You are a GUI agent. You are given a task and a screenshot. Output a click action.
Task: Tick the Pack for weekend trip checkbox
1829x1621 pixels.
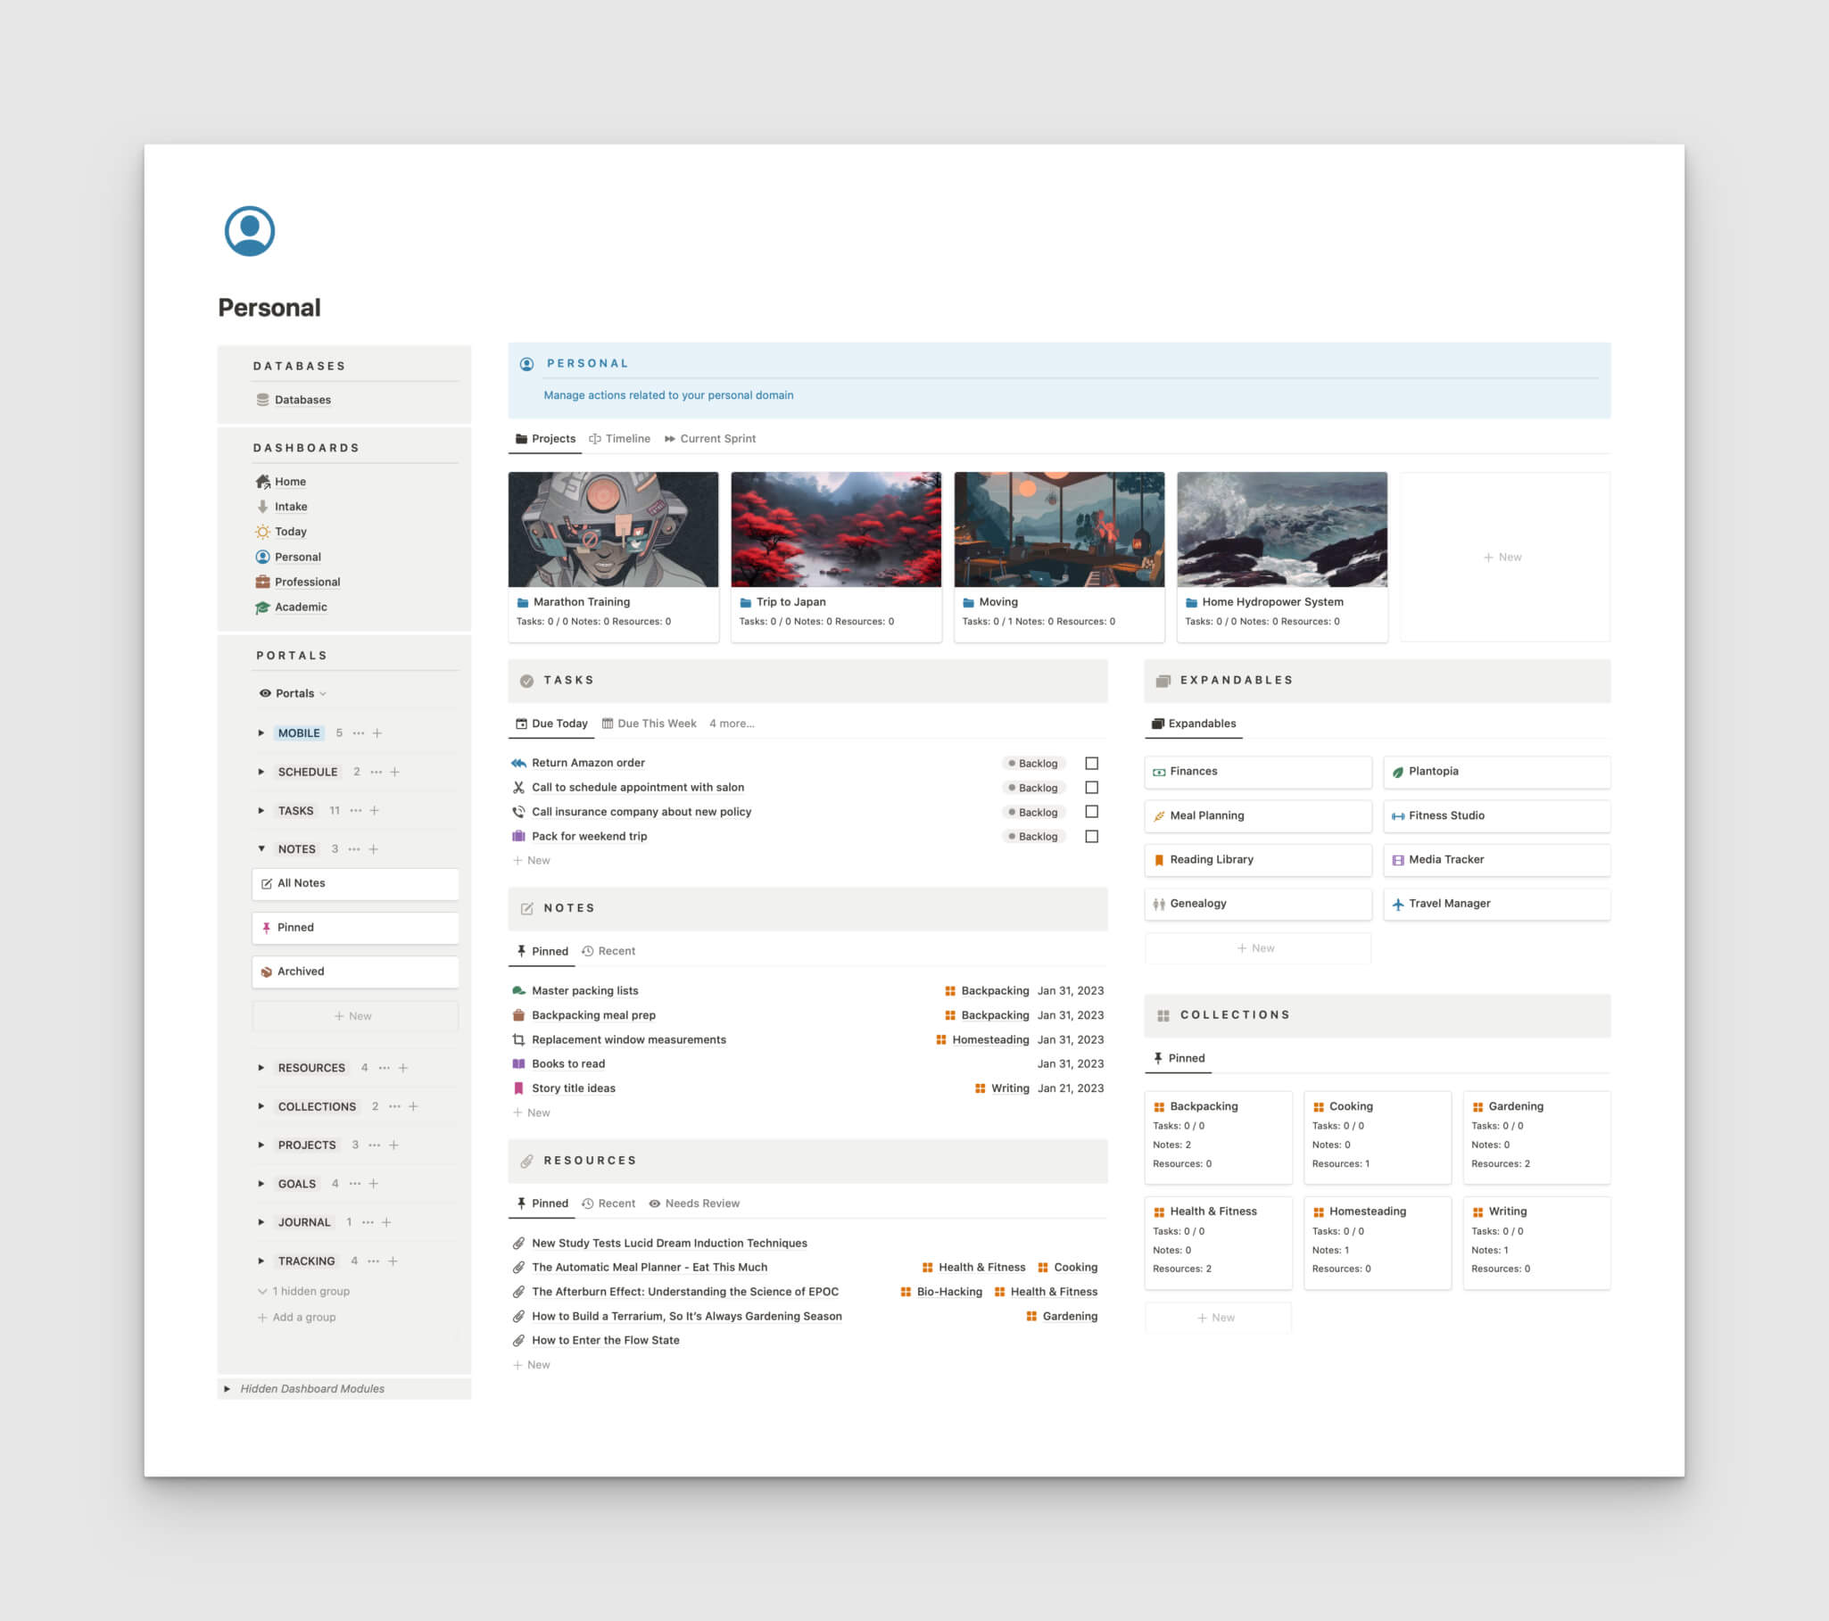point(1092,837)
